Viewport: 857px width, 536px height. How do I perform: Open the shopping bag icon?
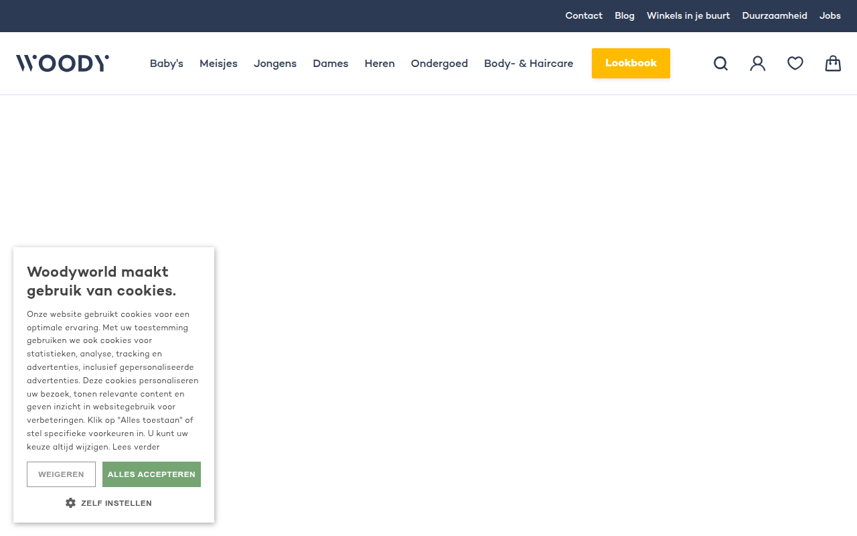(833, 64)
